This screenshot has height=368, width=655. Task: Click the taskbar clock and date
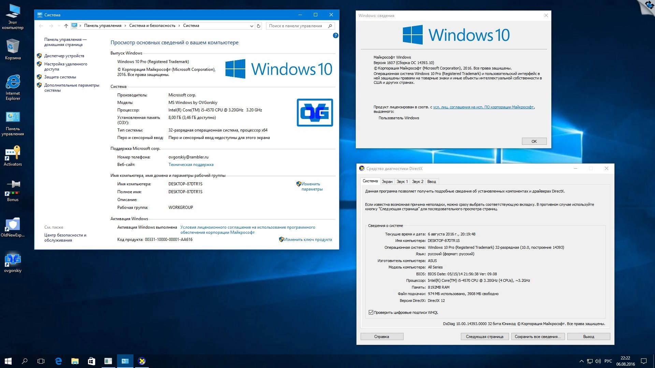[625, 361]
